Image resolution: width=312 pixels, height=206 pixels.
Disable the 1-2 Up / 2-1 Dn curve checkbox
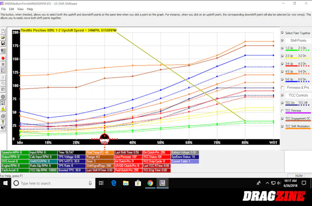(x=282, y=48)
